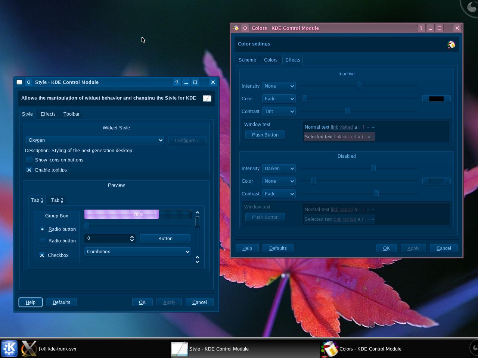Click the Inactive preview Push Button

tap(265, 135)
